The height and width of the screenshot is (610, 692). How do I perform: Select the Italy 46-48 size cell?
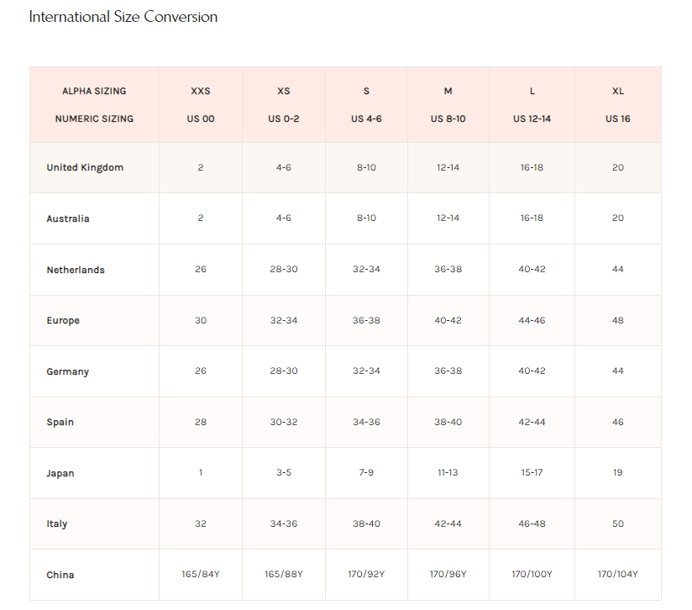[x=532, y=523]
